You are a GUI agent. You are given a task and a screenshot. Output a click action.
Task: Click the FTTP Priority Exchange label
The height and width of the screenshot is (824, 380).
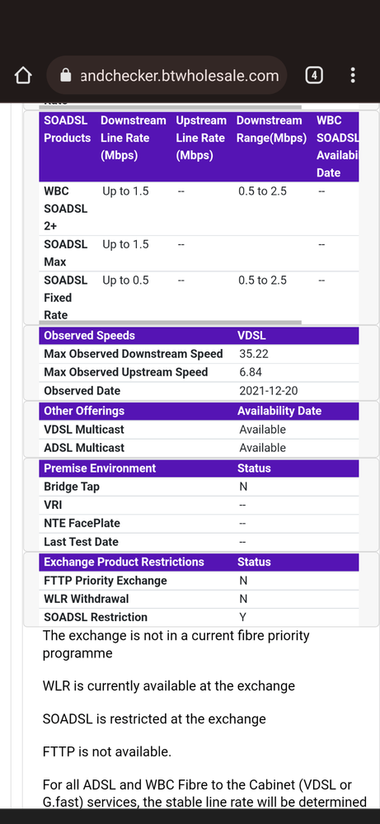point(105,581)
